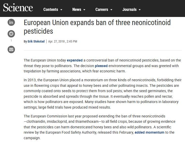The width and height of the screenshot is (185, 144).
Task: Click the dropdown arrow beside Careers
Action: coord(111,10)
